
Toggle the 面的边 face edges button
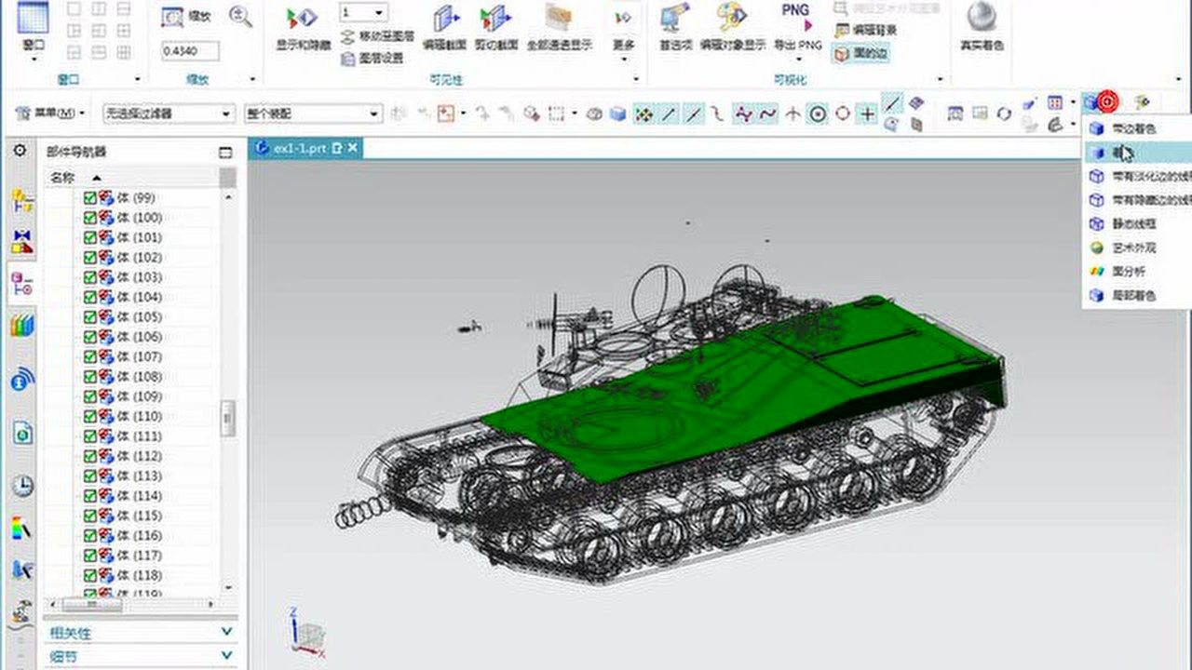click(860, 53)
